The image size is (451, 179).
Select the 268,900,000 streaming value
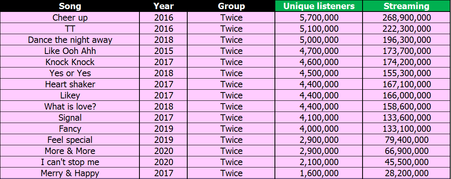click(406, 17)
